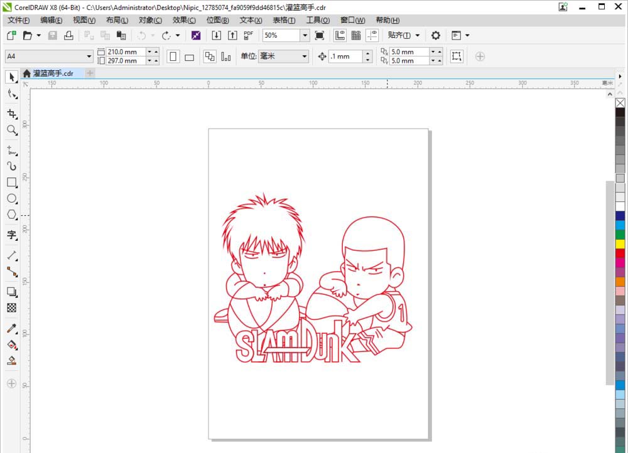Expand the redo history dropdown arrow

[x=178, y=35]
